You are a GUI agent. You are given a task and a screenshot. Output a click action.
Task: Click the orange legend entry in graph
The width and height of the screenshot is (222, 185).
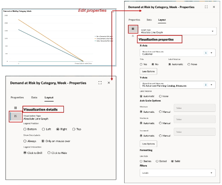(x=104, y=39)
